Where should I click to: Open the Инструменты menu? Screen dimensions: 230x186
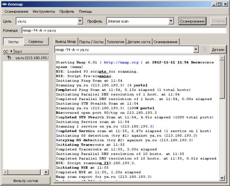44,11
